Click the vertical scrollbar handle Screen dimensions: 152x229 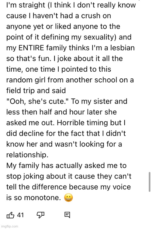pyautogui.click(x=149, y=182)
